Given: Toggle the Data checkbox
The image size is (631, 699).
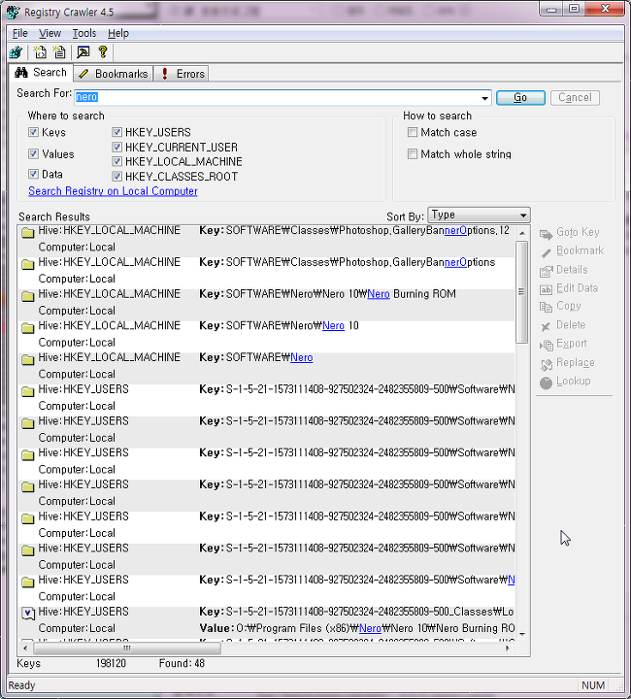Looking at the screenshot, I should [x=33, y=174].
